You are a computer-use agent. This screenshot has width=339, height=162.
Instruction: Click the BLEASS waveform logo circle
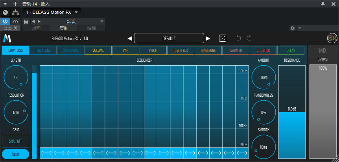click(332, 38)
